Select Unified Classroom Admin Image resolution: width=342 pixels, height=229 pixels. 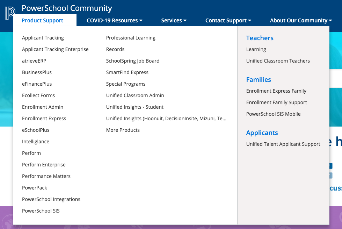(135, 95)
